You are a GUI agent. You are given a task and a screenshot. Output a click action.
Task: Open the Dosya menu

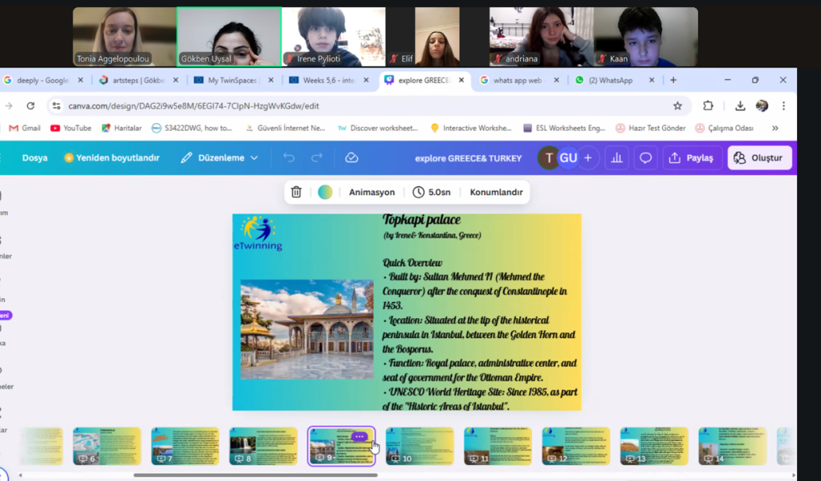click(x=35, y=158)
